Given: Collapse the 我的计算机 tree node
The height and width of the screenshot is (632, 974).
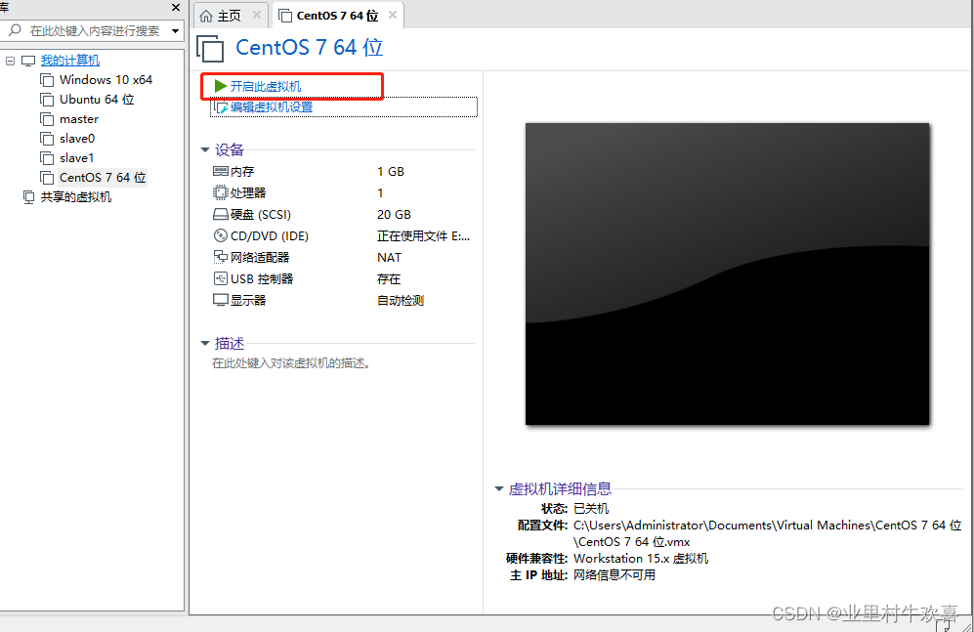Looking at the screenshot, I should 10,61.
